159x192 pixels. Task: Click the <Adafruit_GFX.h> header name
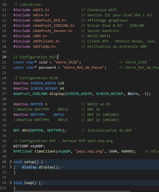(49, 20)
